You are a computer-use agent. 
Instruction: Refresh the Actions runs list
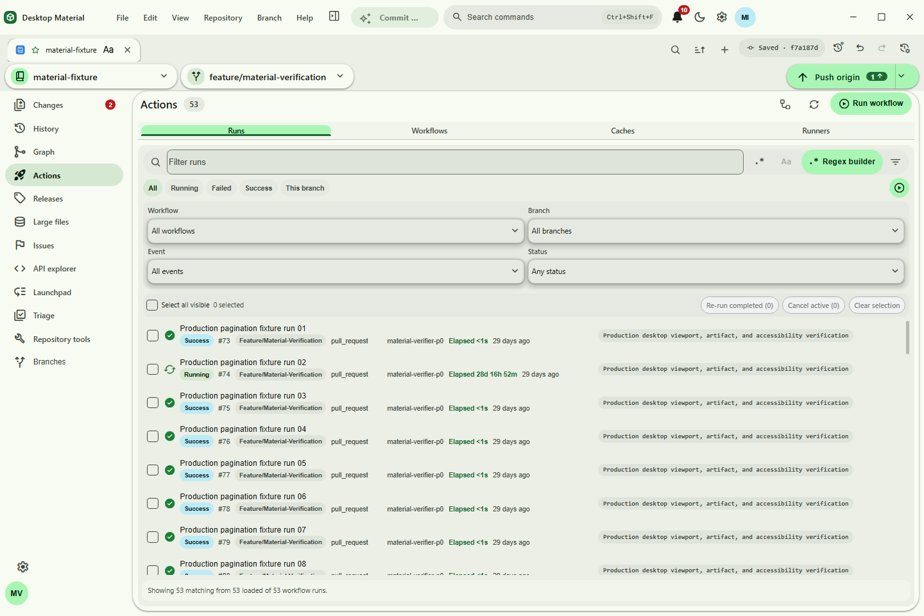point(814,104)
